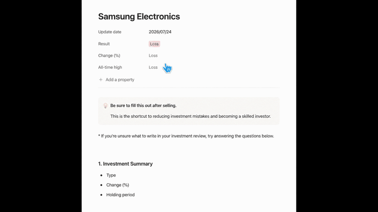Click the bullet point beside Type
The width and height of the screenshot is (378, 212).
click(102, 175)
